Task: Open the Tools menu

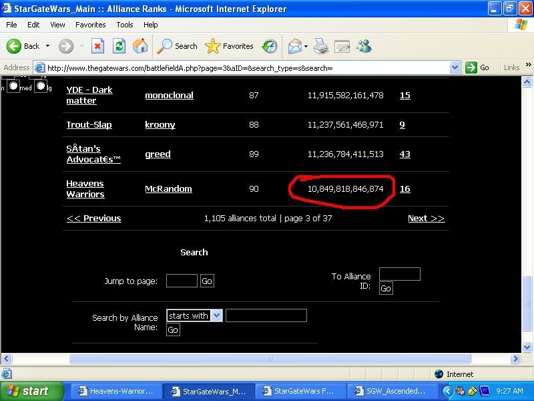Action: pyautogui.click(x=125, y=25)
